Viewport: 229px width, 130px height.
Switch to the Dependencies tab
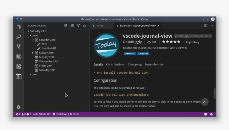pyautogui.click(x=154, y=64)
